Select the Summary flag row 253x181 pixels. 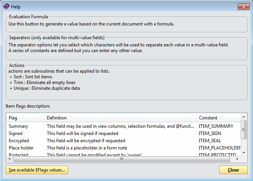19,126
